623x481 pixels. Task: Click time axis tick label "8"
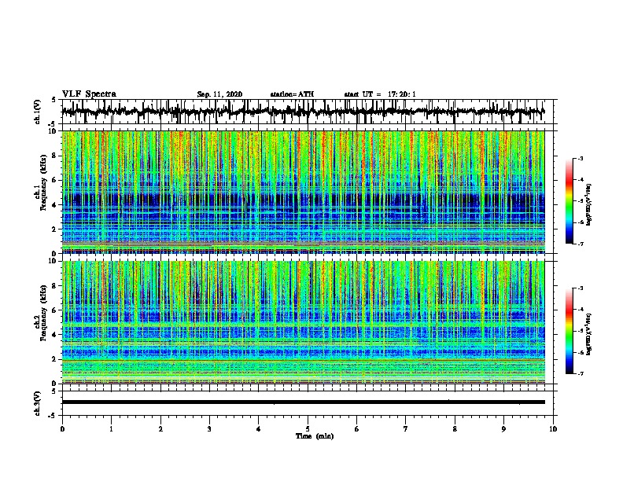coord(455,429)
